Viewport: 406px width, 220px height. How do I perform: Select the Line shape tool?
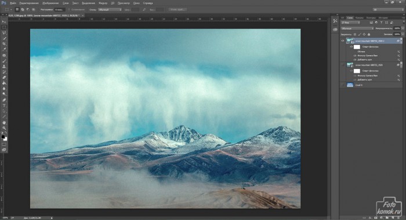click(x=4, y=117)
